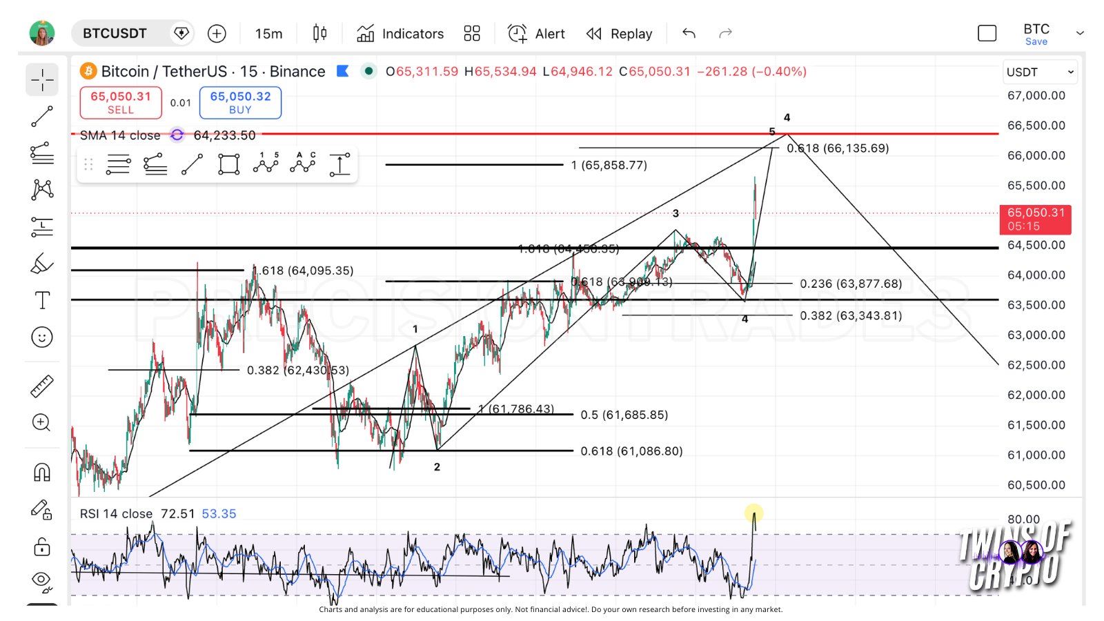Create a new Alert
The height and width of the screenshot is (621, 1104).
tap(536, 33)
